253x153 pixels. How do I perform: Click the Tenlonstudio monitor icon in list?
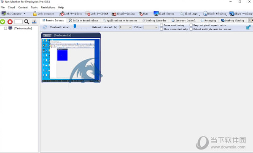coord(10,28)
